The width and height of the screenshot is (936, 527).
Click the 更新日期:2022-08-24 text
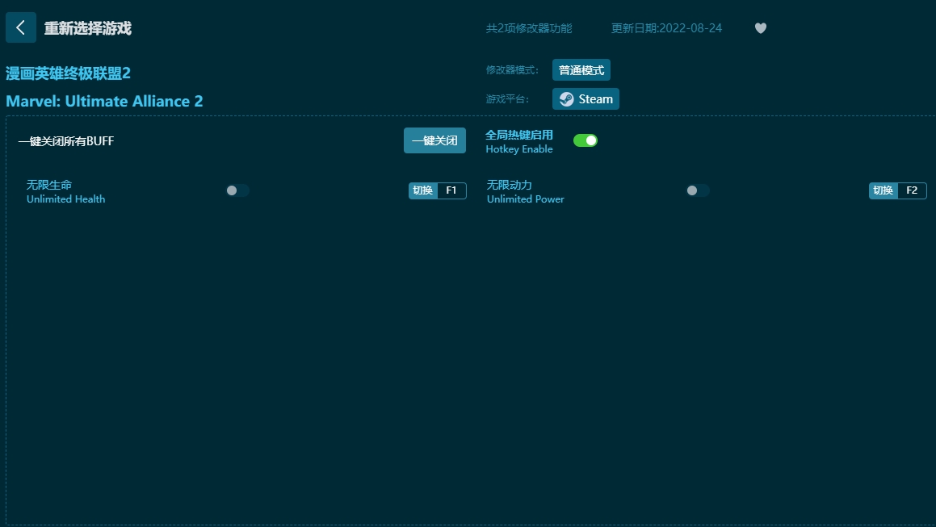tap(666, 28)
